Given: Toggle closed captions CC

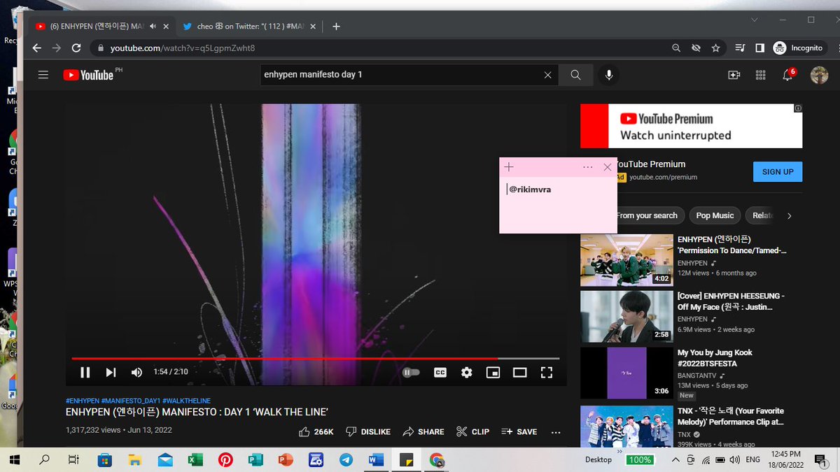Looking at the screenshot, I should (x=440, y=373).
